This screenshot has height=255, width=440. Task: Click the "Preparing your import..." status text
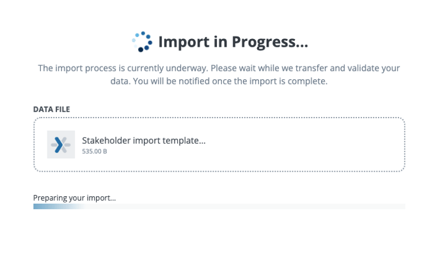pyautogui.click(x=74, y=198)
